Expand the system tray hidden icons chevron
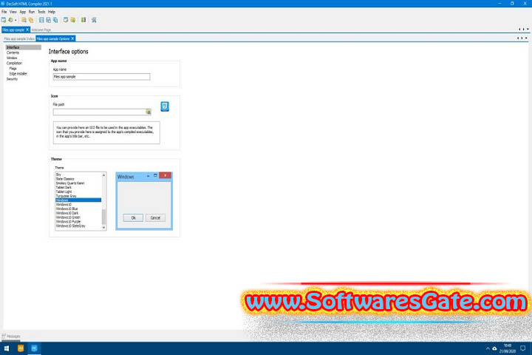The image size is (532, 355). pos(488,348)
